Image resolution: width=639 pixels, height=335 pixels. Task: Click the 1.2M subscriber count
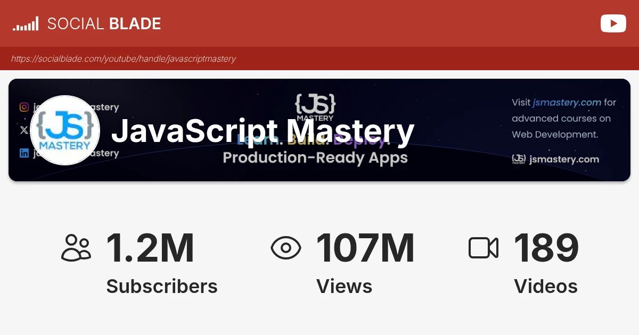[x=150, y=248]
